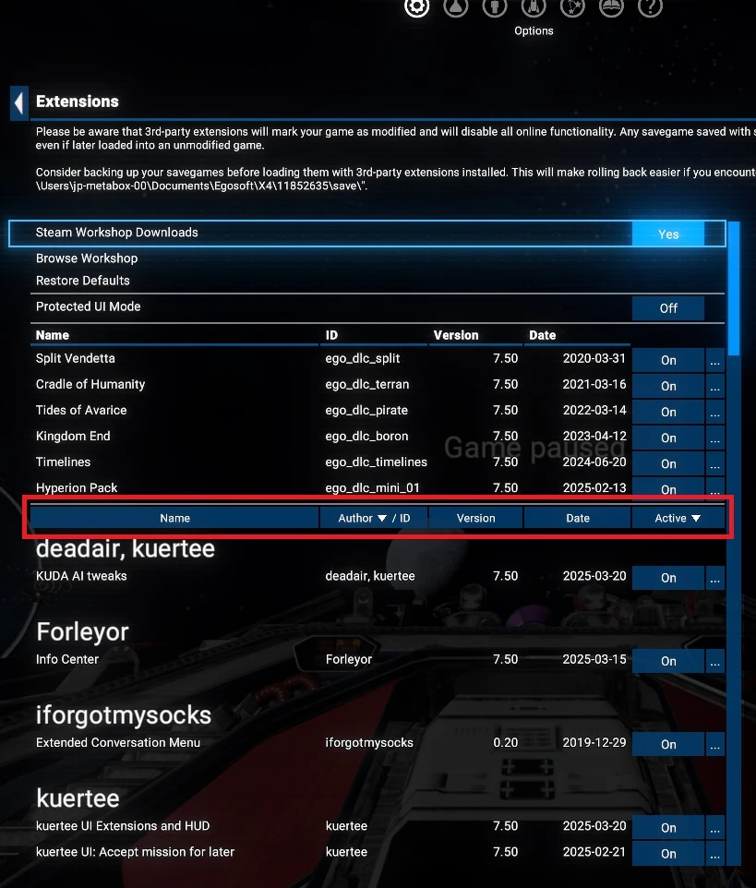756x888 pixels.
Task: Select the Kingdom End extension name
Action: pos(73,436)
